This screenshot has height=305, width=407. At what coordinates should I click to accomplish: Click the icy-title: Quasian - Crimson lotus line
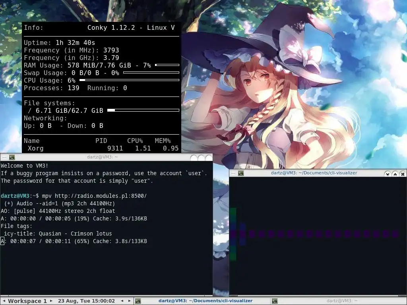pos(58,234)
